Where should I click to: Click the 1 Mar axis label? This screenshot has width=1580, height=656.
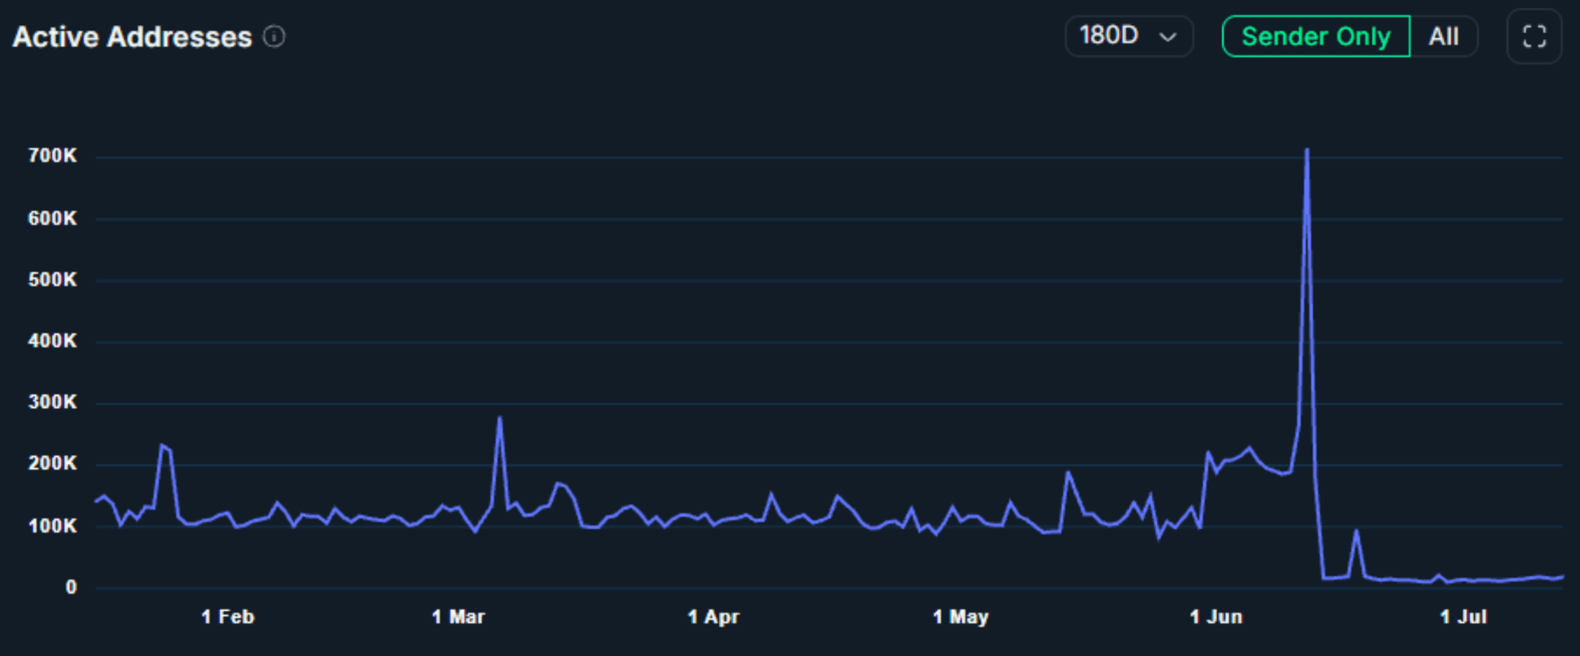[458, 616]
